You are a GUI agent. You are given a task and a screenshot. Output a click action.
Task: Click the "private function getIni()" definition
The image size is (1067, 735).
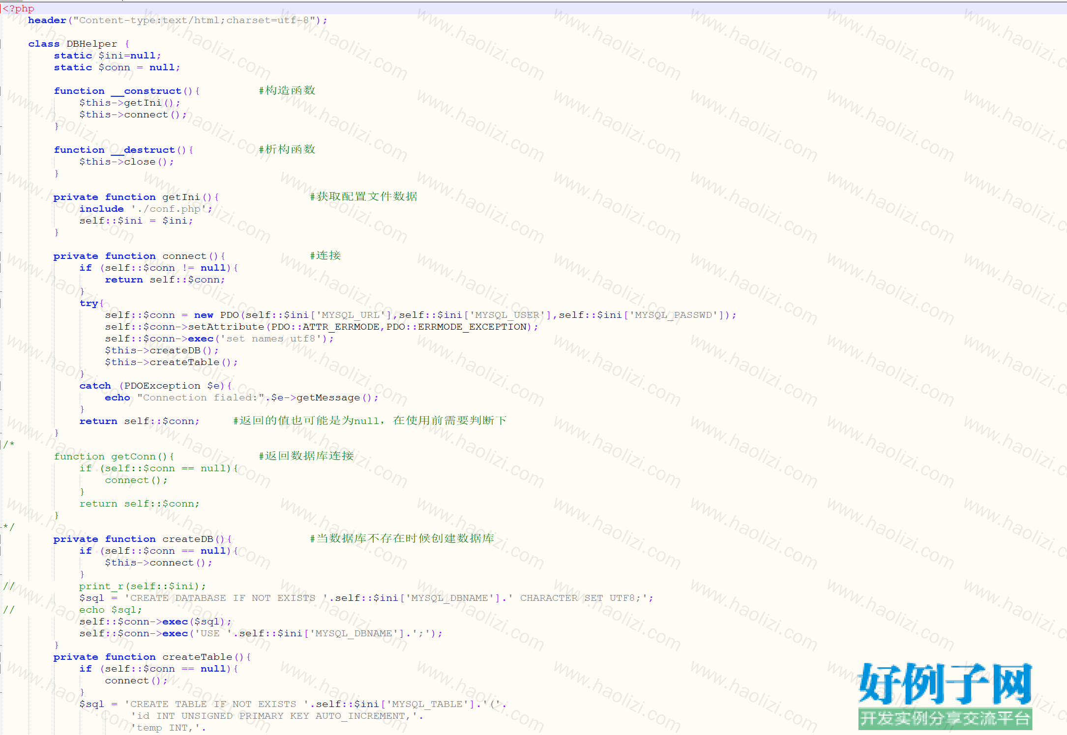coord(136,197)
